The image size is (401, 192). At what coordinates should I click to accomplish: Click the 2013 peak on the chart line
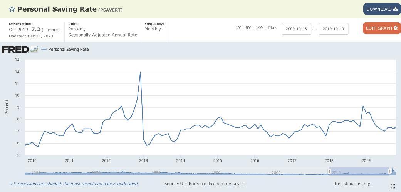pos(140,72)
